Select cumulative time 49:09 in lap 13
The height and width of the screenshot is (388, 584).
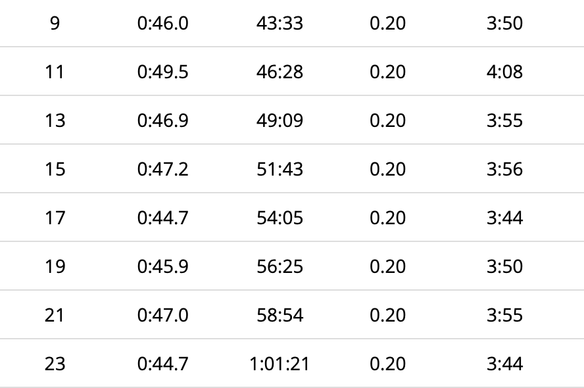point(280,120)
